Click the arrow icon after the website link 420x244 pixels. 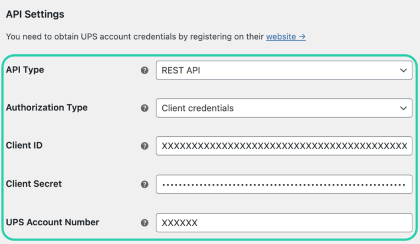point(303,37)
